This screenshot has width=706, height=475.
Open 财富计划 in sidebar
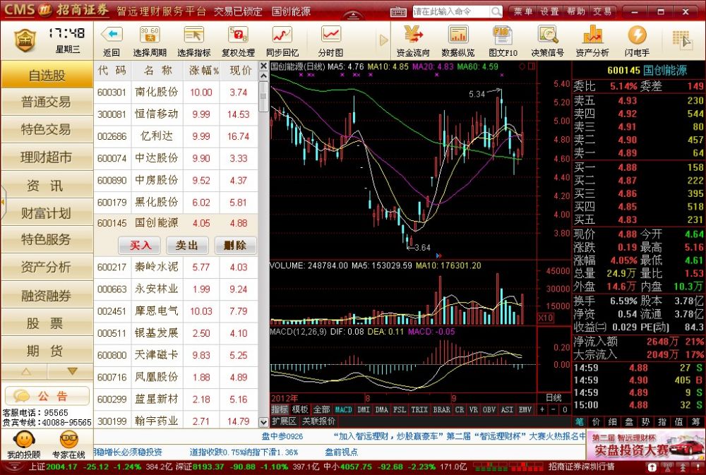47,212
